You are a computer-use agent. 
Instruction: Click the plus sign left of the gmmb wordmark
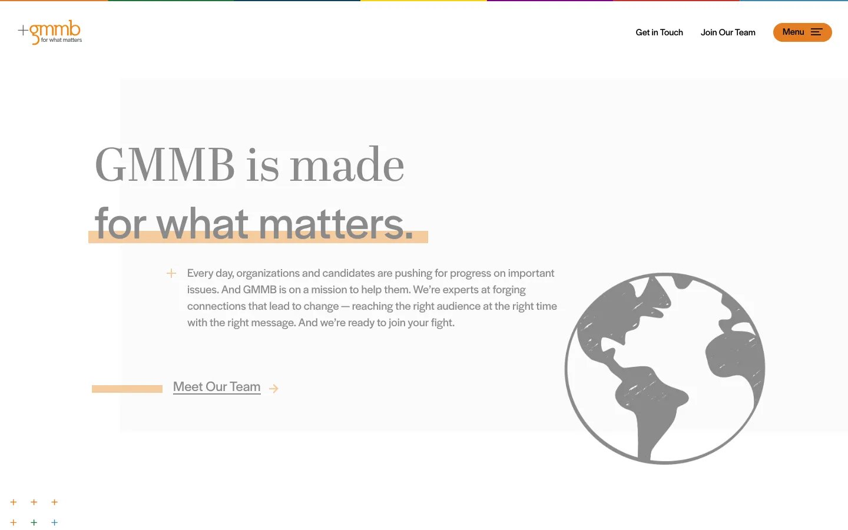tap(22, 31)
